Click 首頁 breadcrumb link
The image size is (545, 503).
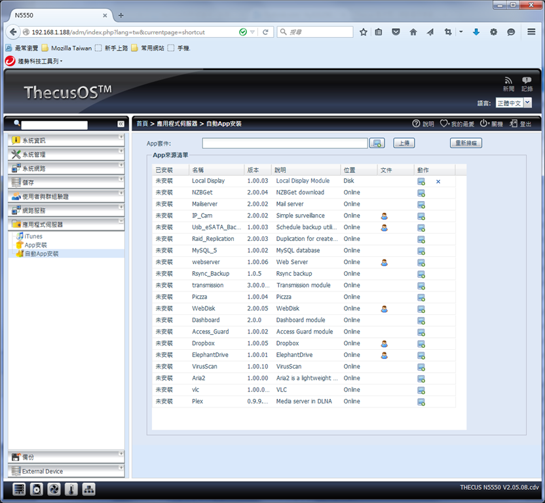pyautogui.click(x=142, y=124)
